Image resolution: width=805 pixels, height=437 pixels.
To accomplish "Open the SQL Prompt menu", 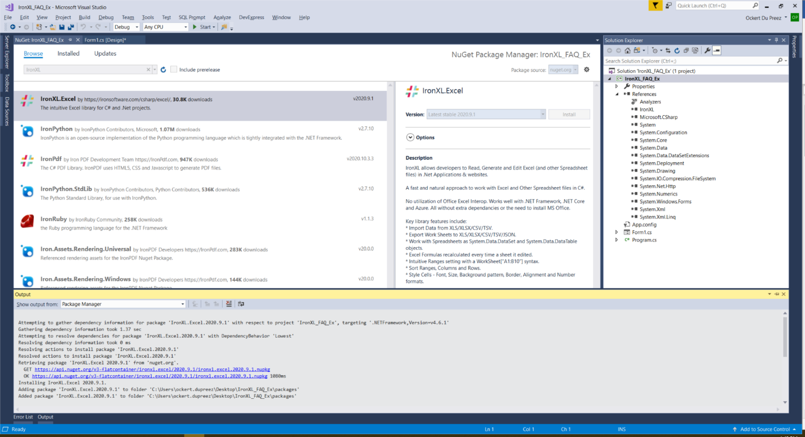I will (192, 17).
